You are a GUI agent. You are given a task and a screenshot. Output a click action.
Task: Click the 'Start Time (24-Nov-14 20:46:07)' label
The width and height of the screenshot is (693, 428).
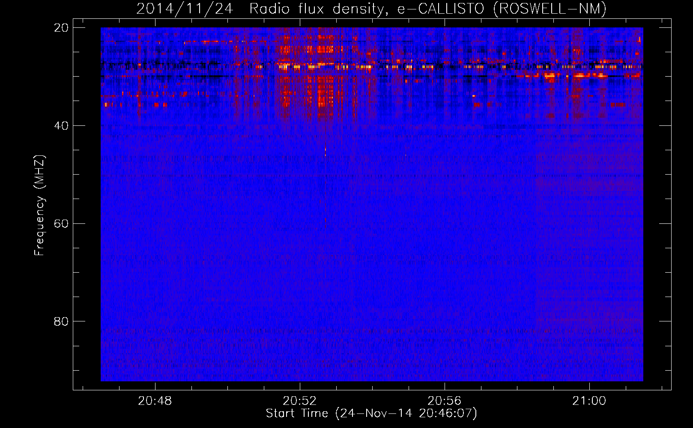371,413
